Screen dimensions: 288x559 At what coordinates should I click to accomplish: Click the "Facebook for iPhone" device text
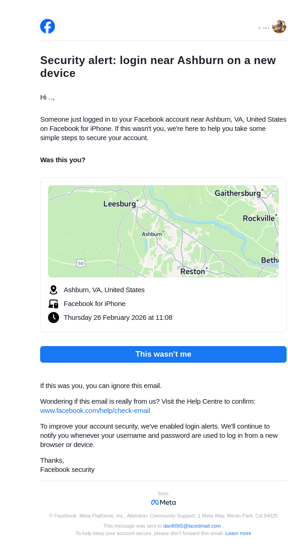[95, 304]
